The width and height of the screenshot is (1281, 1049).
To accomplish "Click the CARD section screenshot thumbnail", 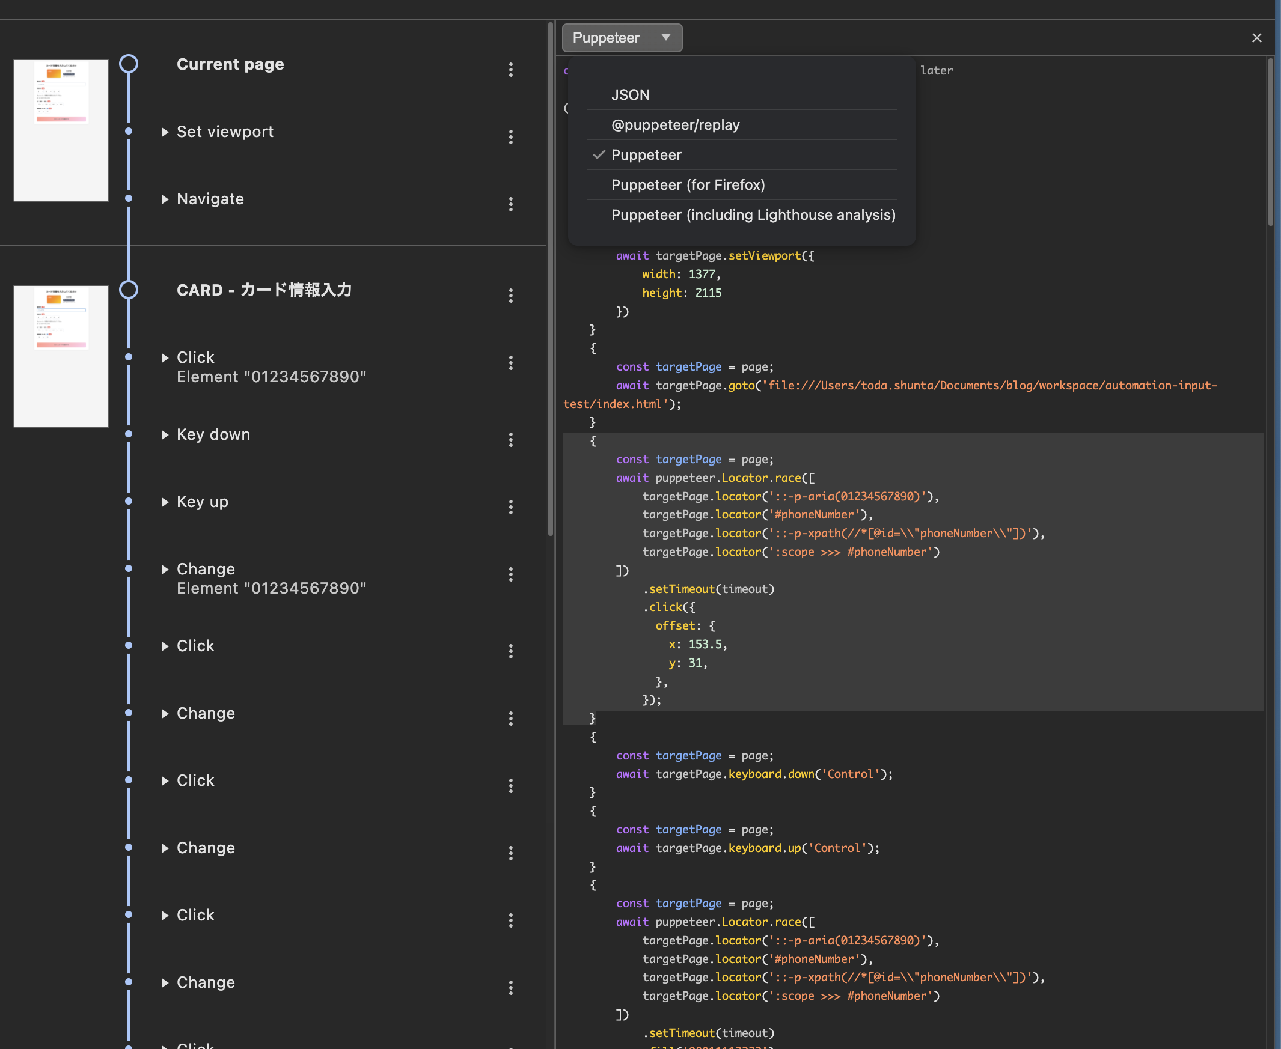I will 61,356.
